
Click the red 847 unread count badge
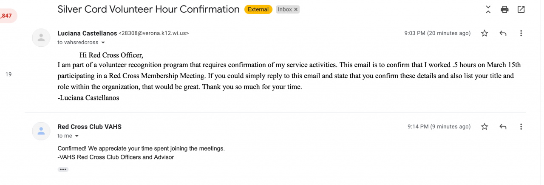7,16
